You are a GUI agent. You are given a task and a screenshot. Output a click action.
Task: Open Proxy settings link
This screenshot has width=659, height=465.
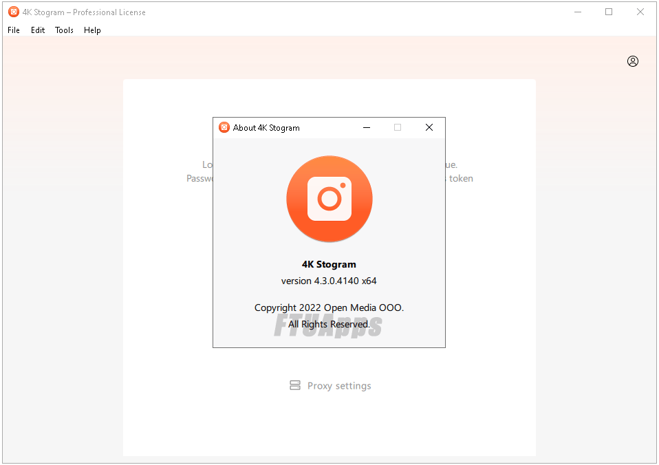[x=339, y=385]
